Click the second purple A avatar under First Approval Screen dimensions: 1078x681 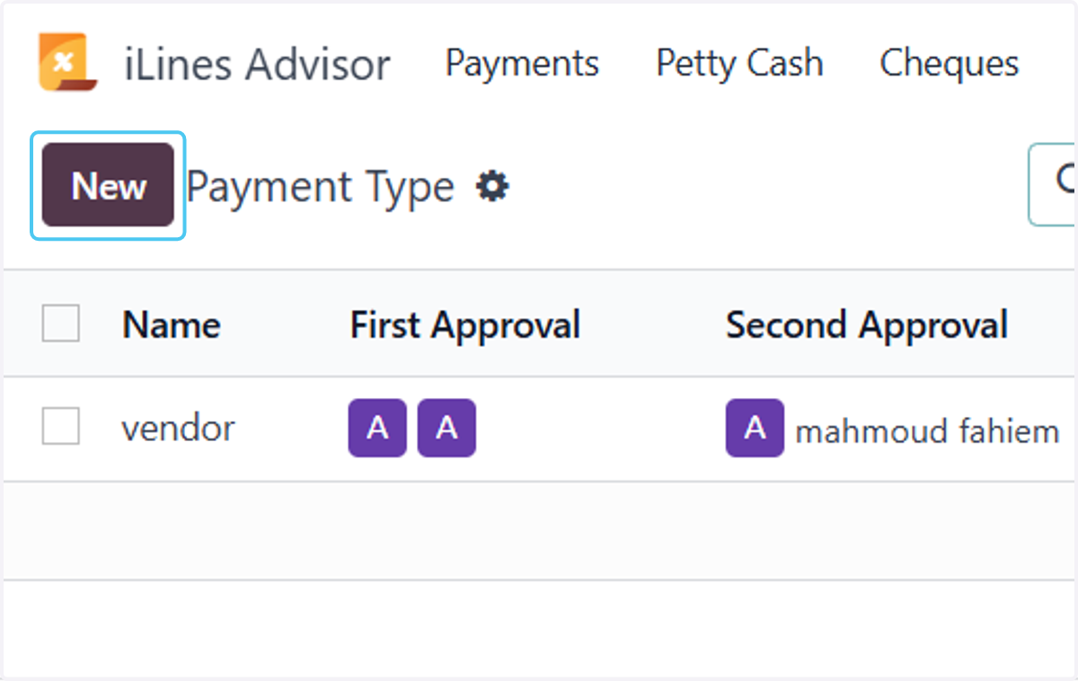[x=446, y=429]
